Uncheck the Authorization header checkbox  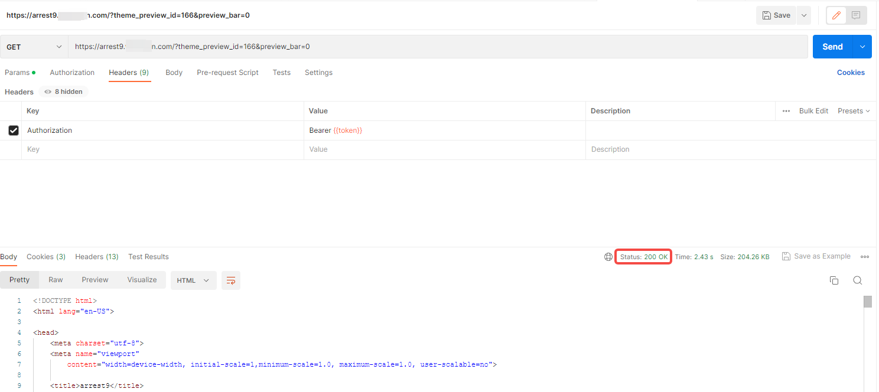coord(14,130)
